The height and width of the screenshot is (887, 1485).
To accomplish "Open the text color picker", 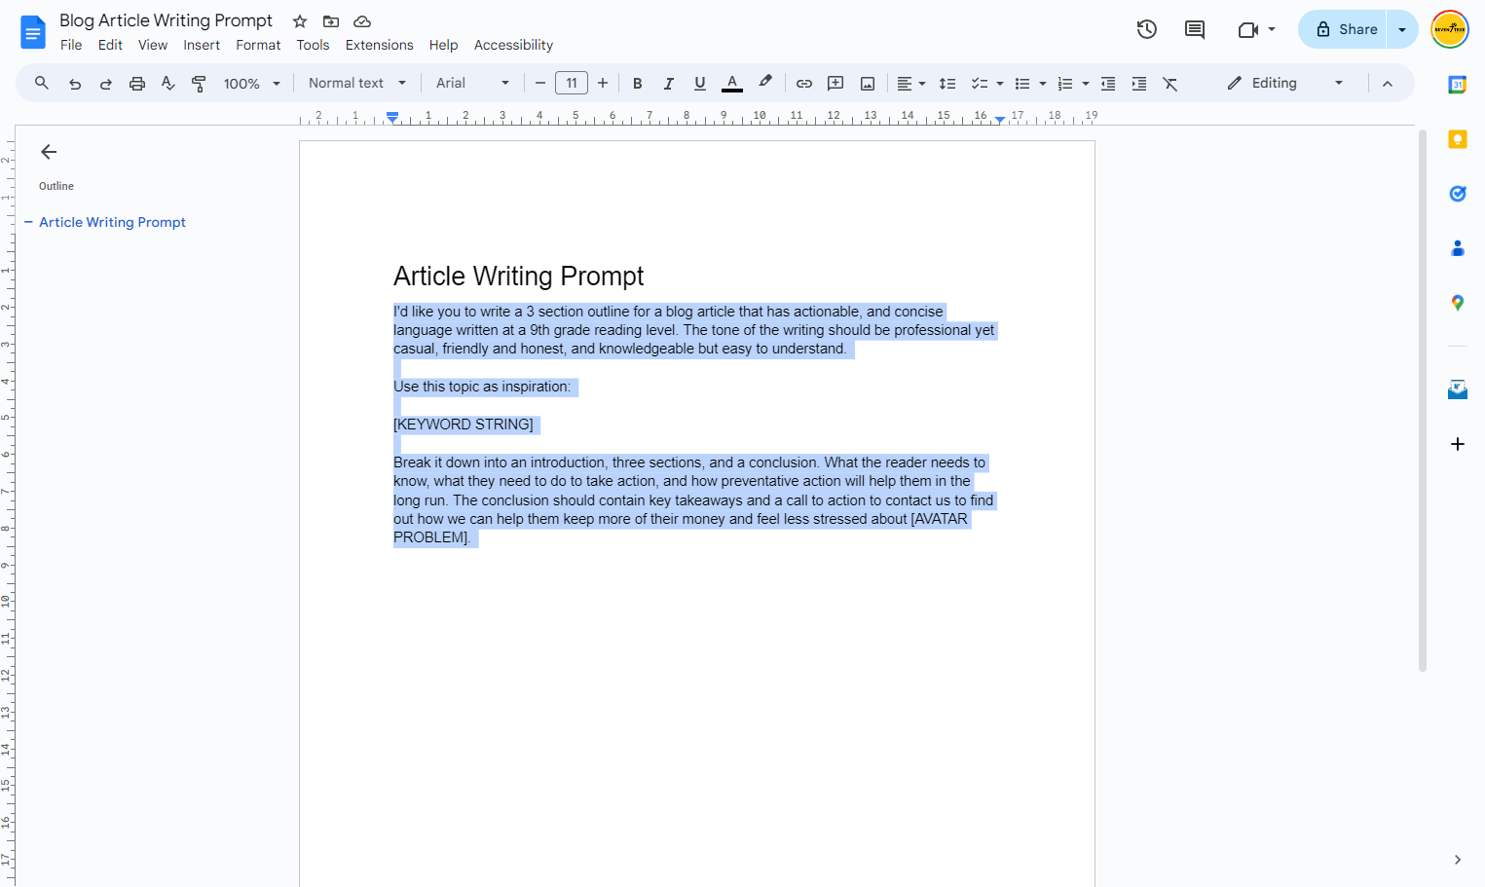I will 732,84.
